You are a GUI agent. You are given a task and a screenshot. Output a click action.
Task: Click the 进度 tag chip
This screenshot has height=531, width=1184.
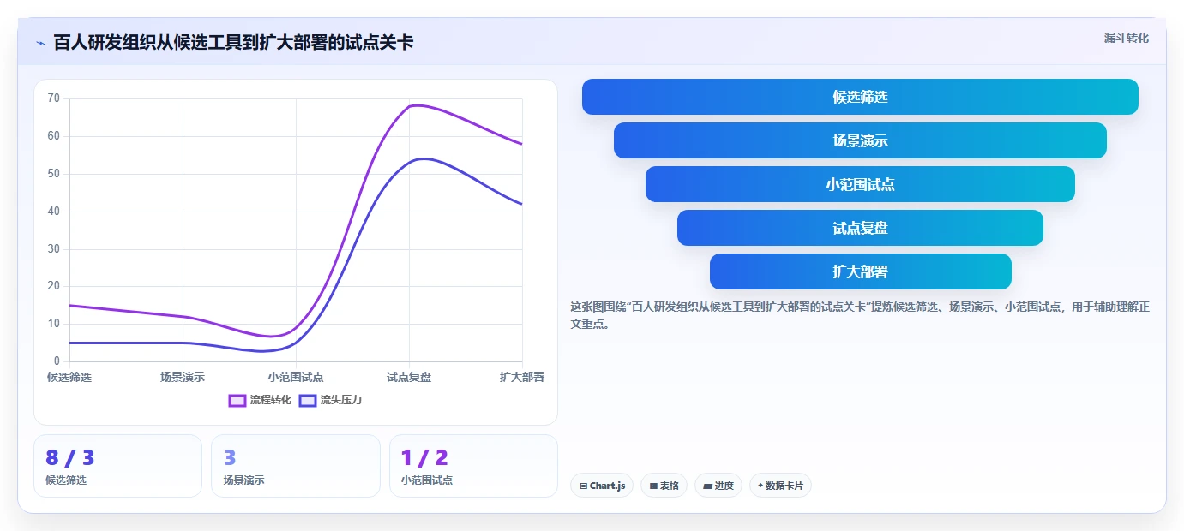718,486
